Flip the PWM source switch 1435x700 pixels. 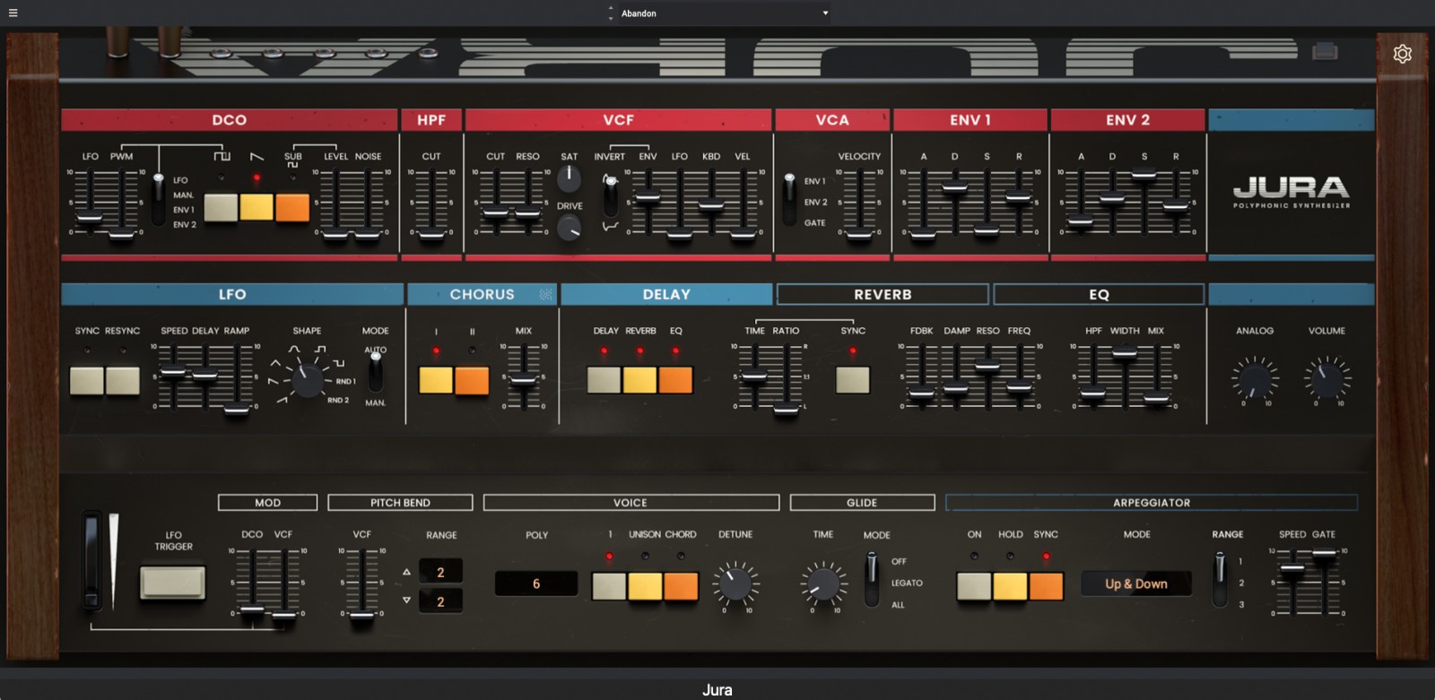pos(159,200)
